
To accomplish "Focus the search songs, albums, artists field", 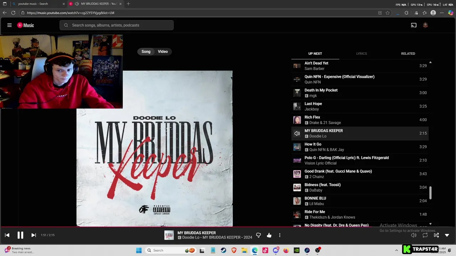I will (x=116, y=25).
